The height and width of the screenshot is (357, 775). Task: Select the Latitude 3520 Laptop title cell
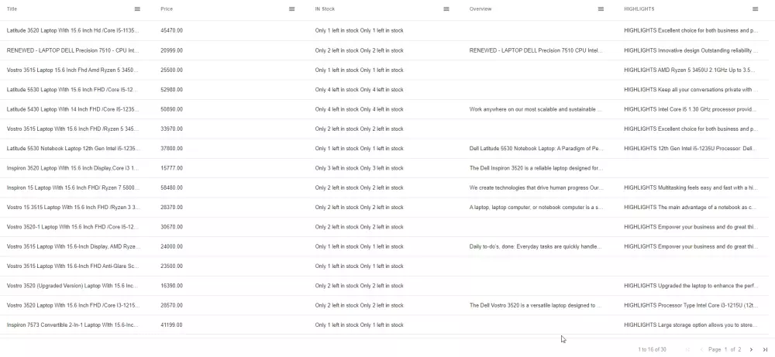(73, 31)
